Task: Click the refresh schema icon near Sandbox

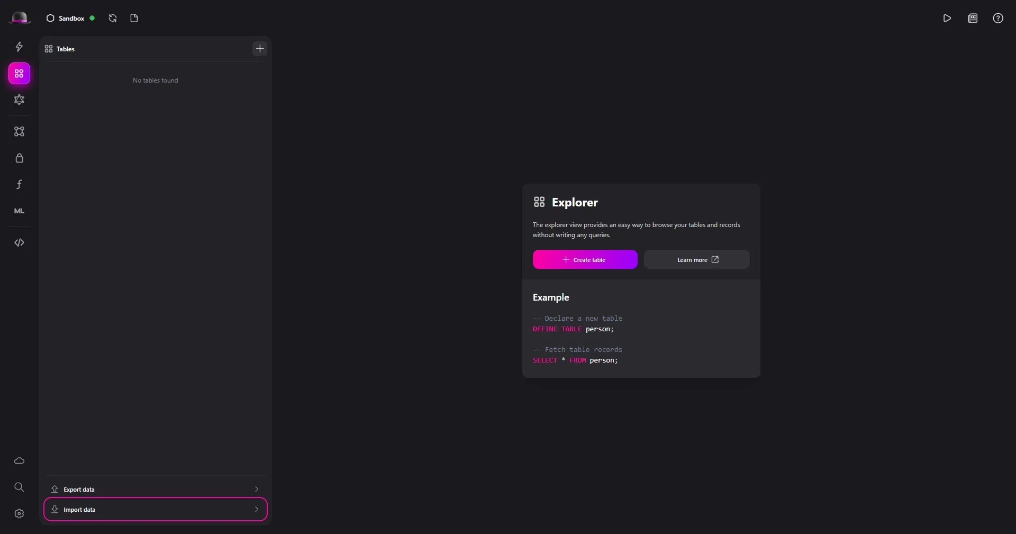Action: 112,18
